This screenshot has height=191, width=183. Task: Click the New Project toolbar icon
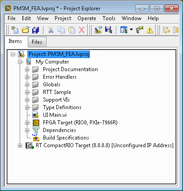[x=15, y=30]
